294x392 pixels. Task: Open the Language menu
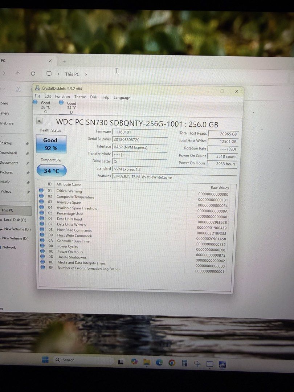tap(122, 98)
